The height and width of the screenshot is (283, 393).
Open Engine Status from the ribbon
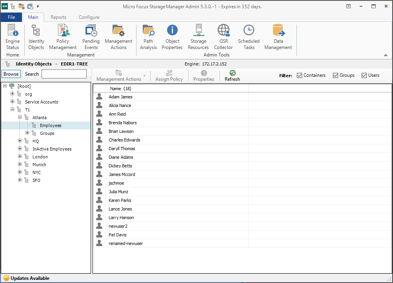pyautogui.click(x=13, y=37)
